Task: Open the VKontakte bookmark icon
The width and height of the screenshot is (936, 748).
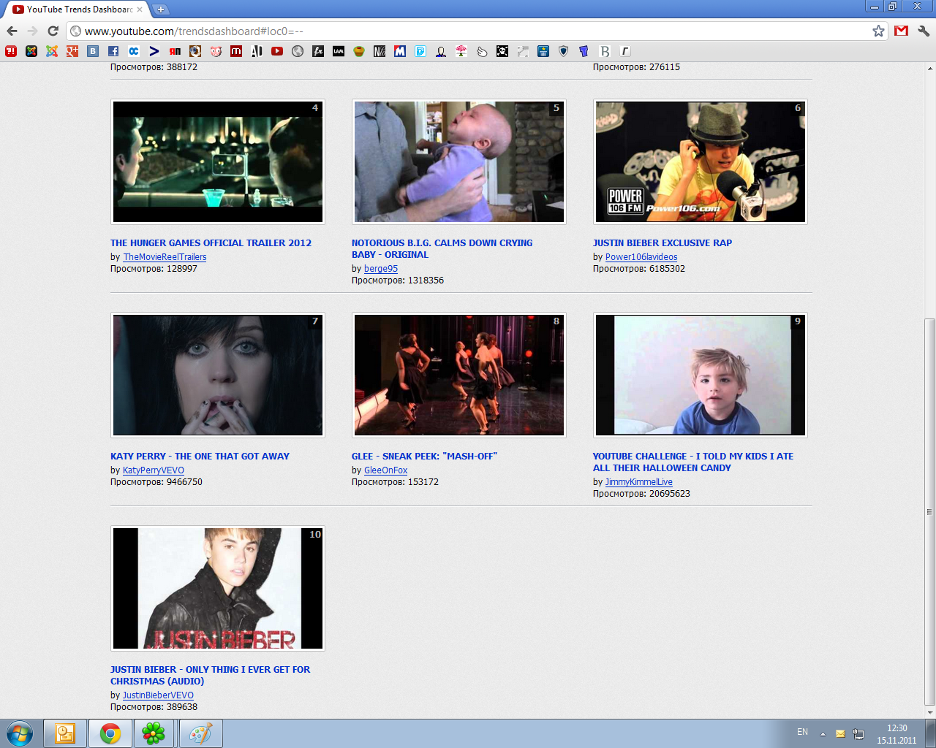Action: coord(93,51)
